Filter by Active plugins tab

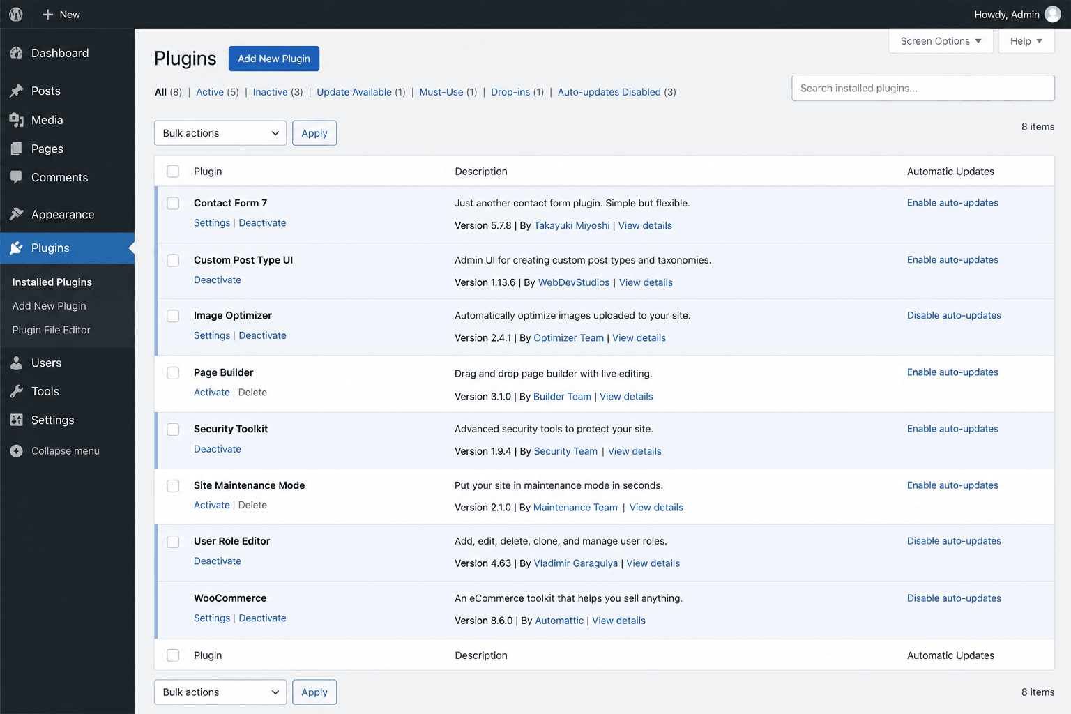pos(210,92)
